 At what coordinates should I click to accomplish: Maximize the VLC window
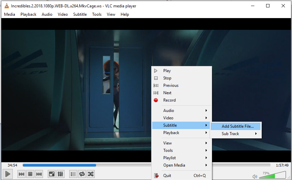click(268, 6)
